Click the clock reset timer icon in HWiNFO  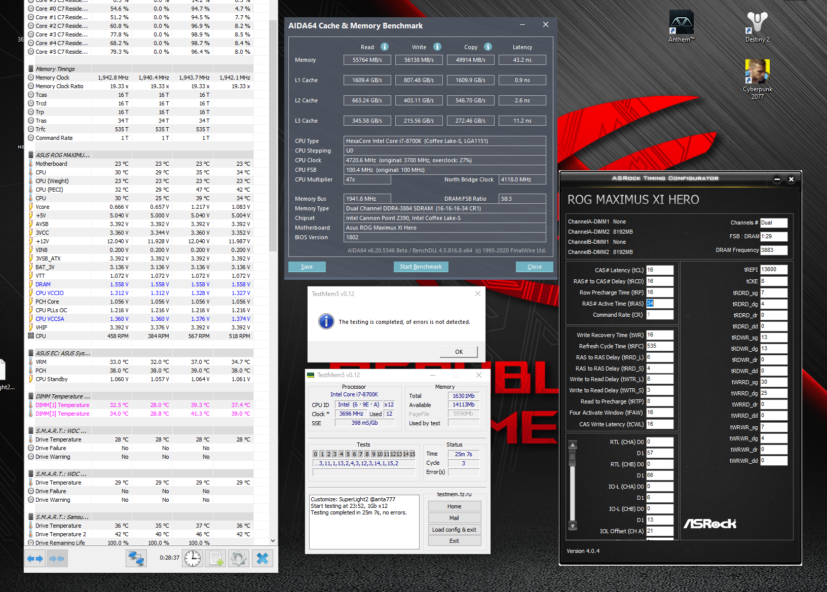point(193,559)
